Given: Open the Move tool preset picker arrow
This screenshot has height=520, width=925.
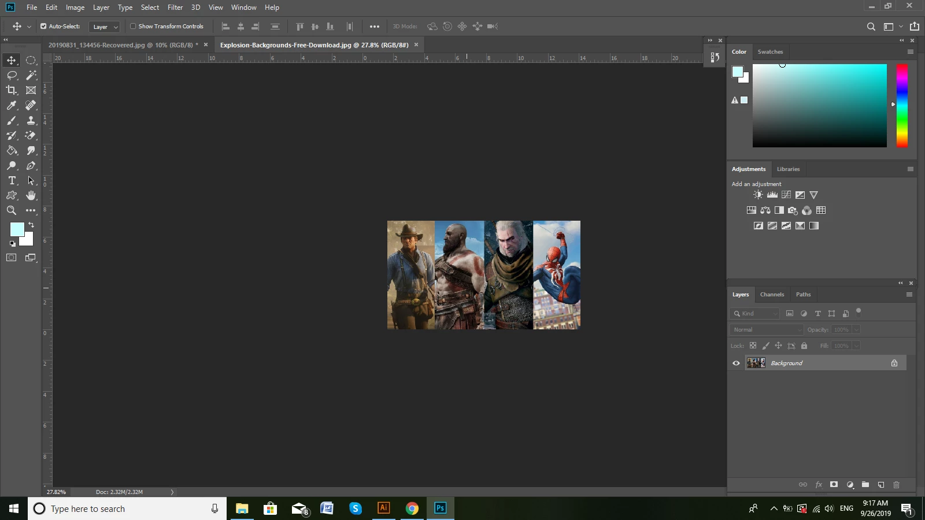Looking at the screenshot, I should coord(29,27).
